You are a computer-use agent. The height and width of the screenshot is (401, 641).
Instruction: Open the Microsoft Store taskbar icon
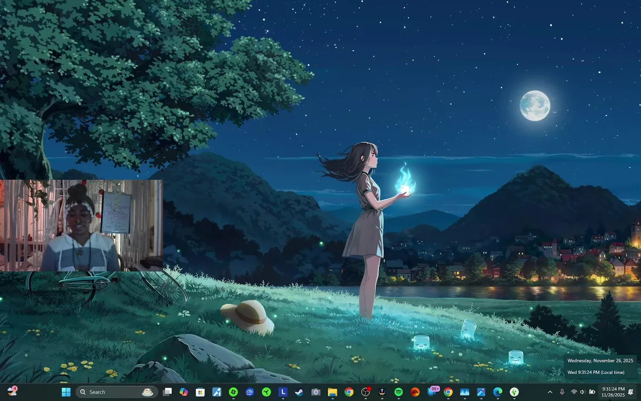(x=200, y=392)
